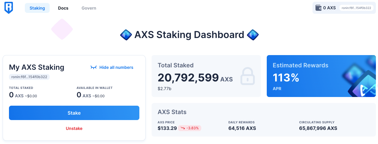Click the AXS gem icon right of title
This screenshot has height=144, width=378.
click(x=253, y=35)
